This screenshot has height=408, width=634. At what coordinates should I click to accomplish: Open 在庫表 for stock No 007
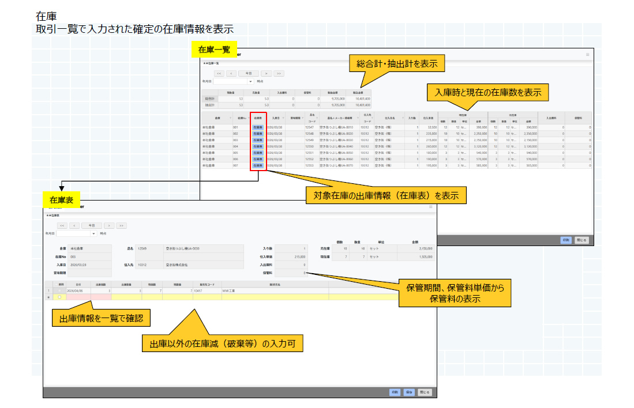pos(257,165)
